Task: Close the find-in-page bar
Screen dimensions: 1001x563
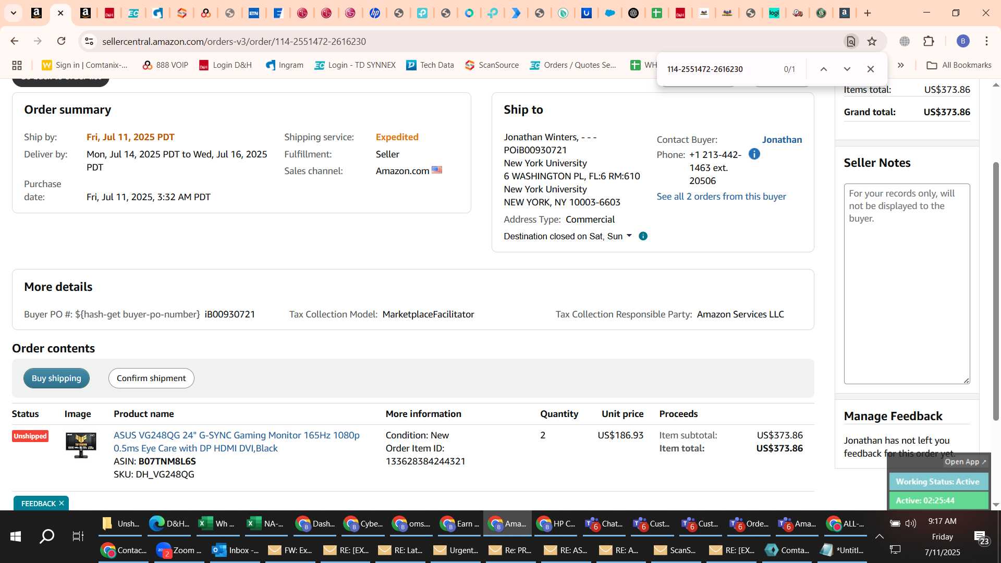Action: point(871,69)
